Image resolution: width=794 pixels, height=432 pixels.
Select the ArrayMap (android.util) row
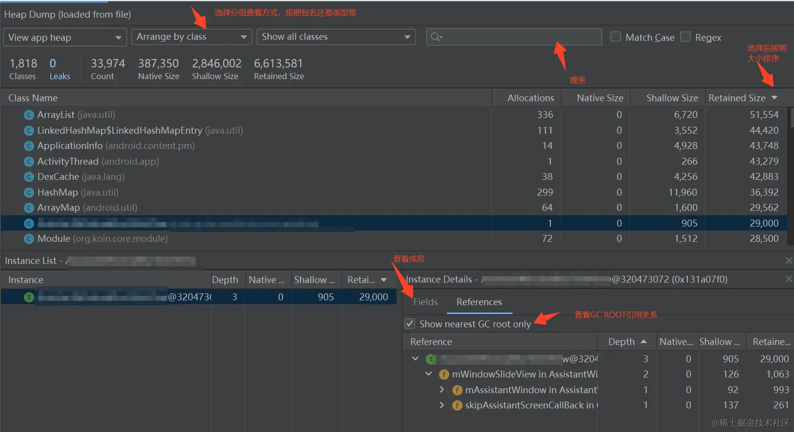click(x=394, y=207)
